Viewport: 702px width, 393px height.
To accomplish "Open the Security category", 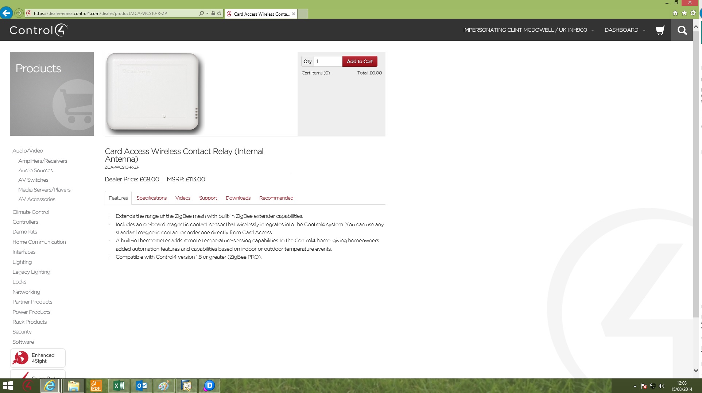I will pos(22,332).
